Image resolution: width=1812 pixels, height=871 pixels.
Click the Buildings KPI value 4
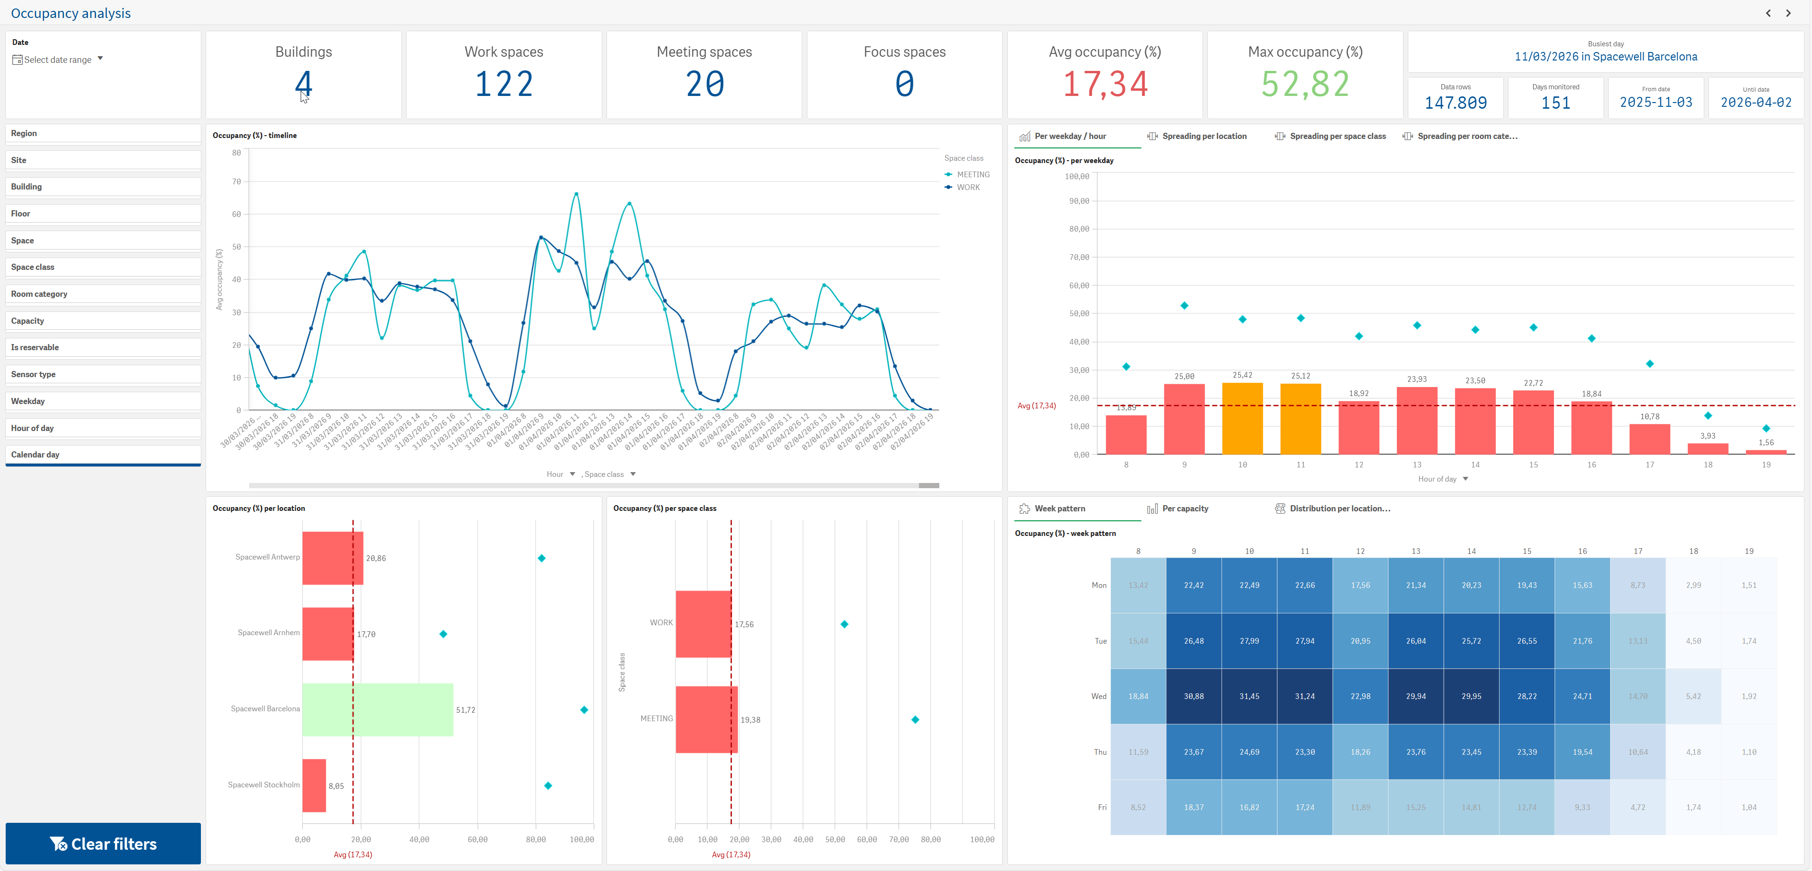(x=303, y=84)
